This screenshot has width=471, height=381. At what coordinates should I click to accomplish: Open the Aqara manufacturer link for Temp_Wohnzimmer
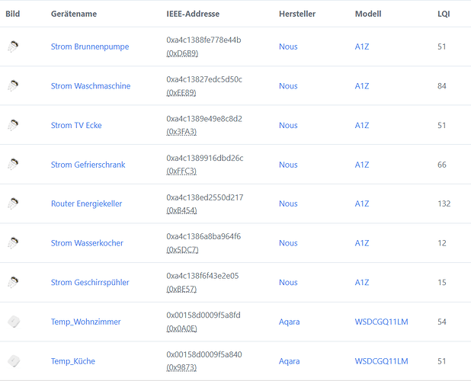click(290, 322)
